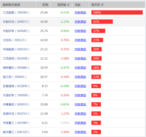Select the price 20.57 cell
146x137 pixels.
pyautogui.click(x=44, y=77)
